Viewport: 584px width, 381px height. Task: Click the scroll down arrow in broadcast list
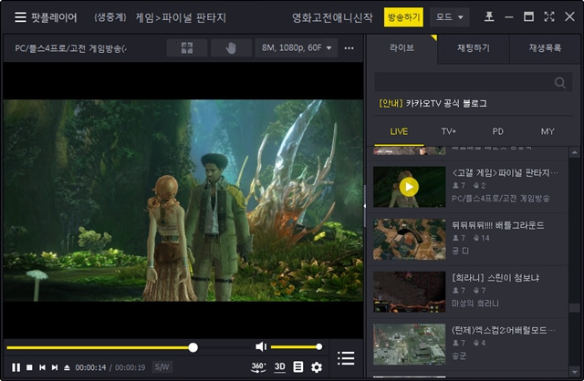click(x=574, y=372)
